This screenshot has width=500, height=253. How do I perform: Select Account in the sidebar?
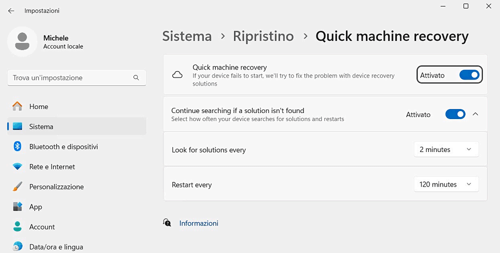tap(42, 226)
